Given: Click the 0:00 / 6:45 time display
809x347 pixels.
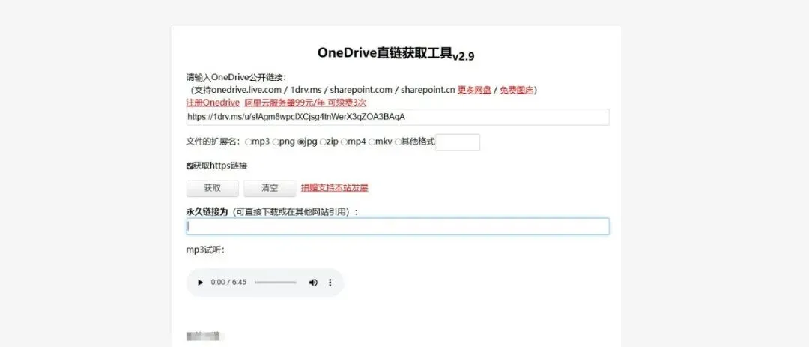Looking at the screenshot, I should (228, 283).
